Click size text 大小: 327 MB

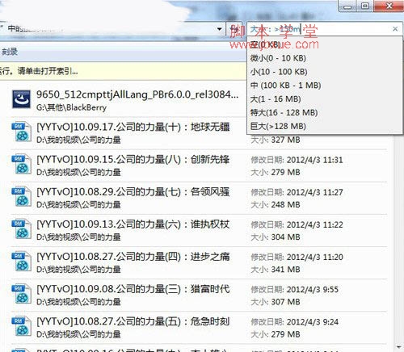click(x=276, y=140)
